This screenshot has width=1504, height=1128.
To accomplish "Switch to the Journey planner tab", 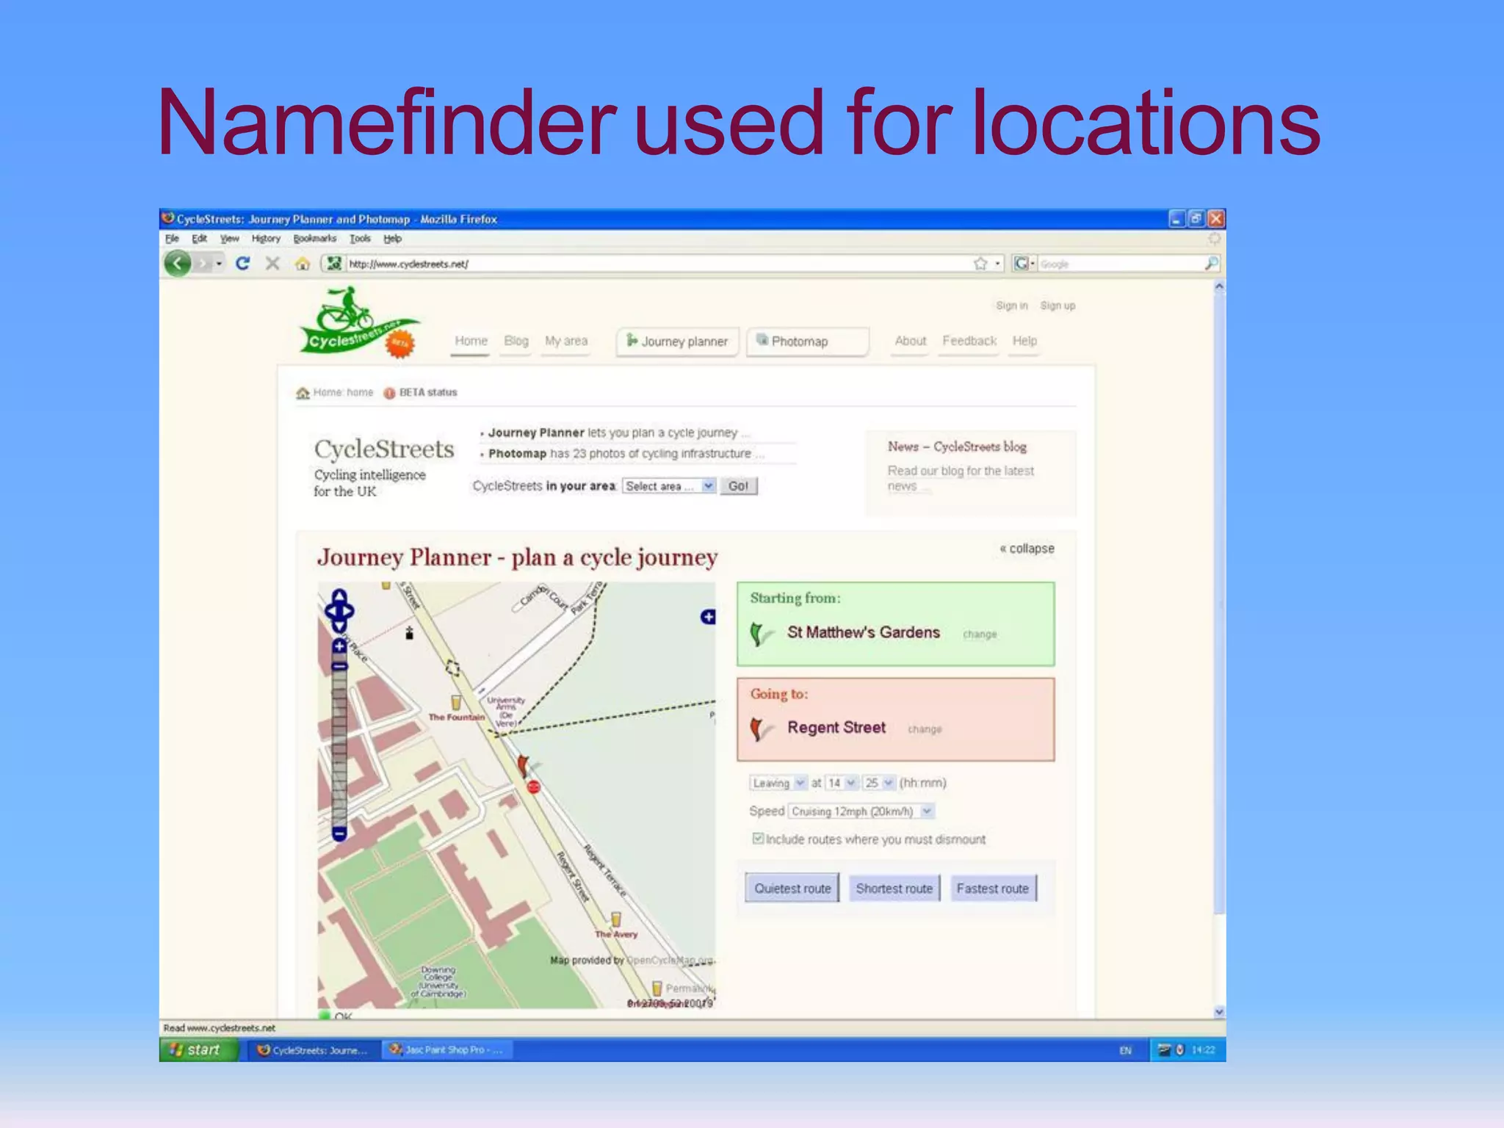I will point(677,341).
